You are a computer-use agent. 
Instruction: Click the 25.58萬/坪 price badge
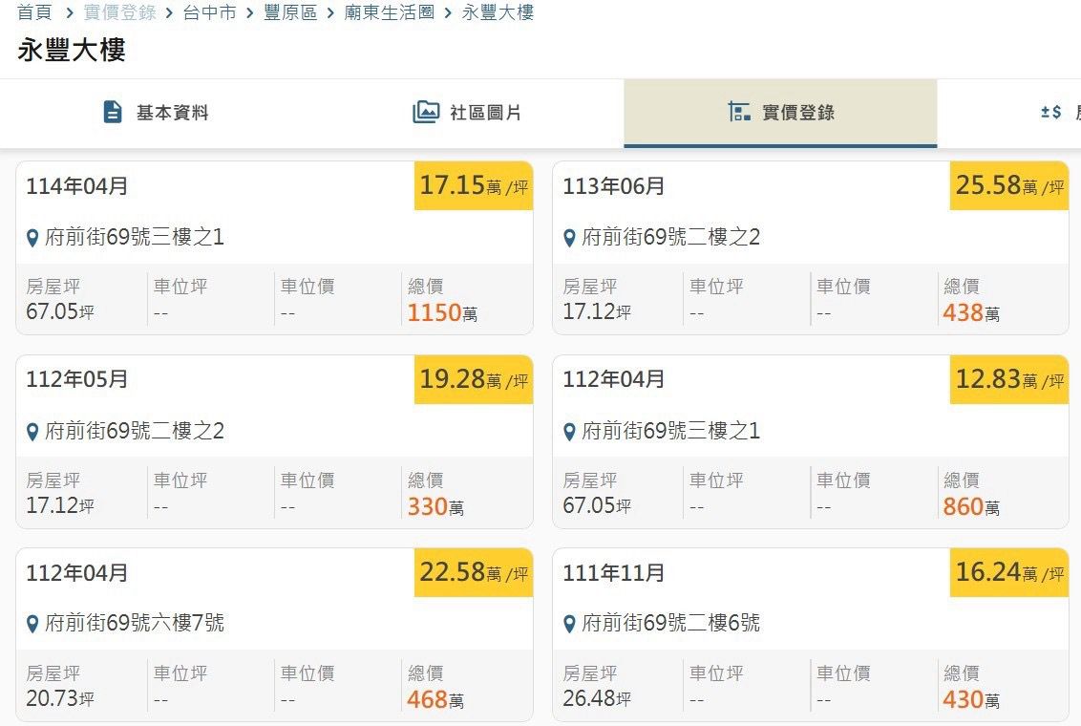pyautogui.click(x=1009, y=186)
